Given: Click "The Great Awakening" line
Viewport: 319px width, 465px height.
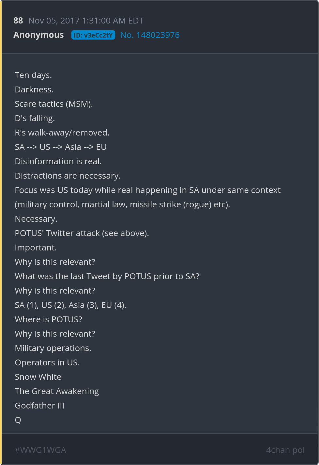Looking at the screenshot, I should [x=57, y=391].
